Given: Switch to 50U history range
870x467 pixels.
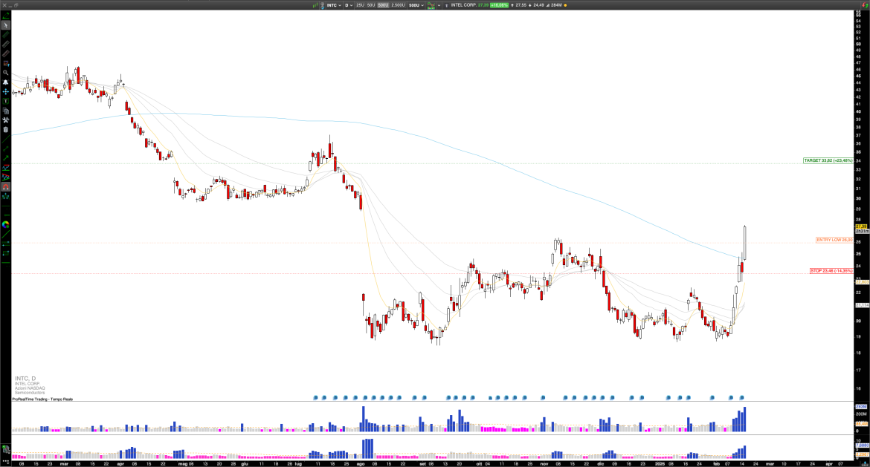Looking at the screenshot, I should click(x=371, y=5).
